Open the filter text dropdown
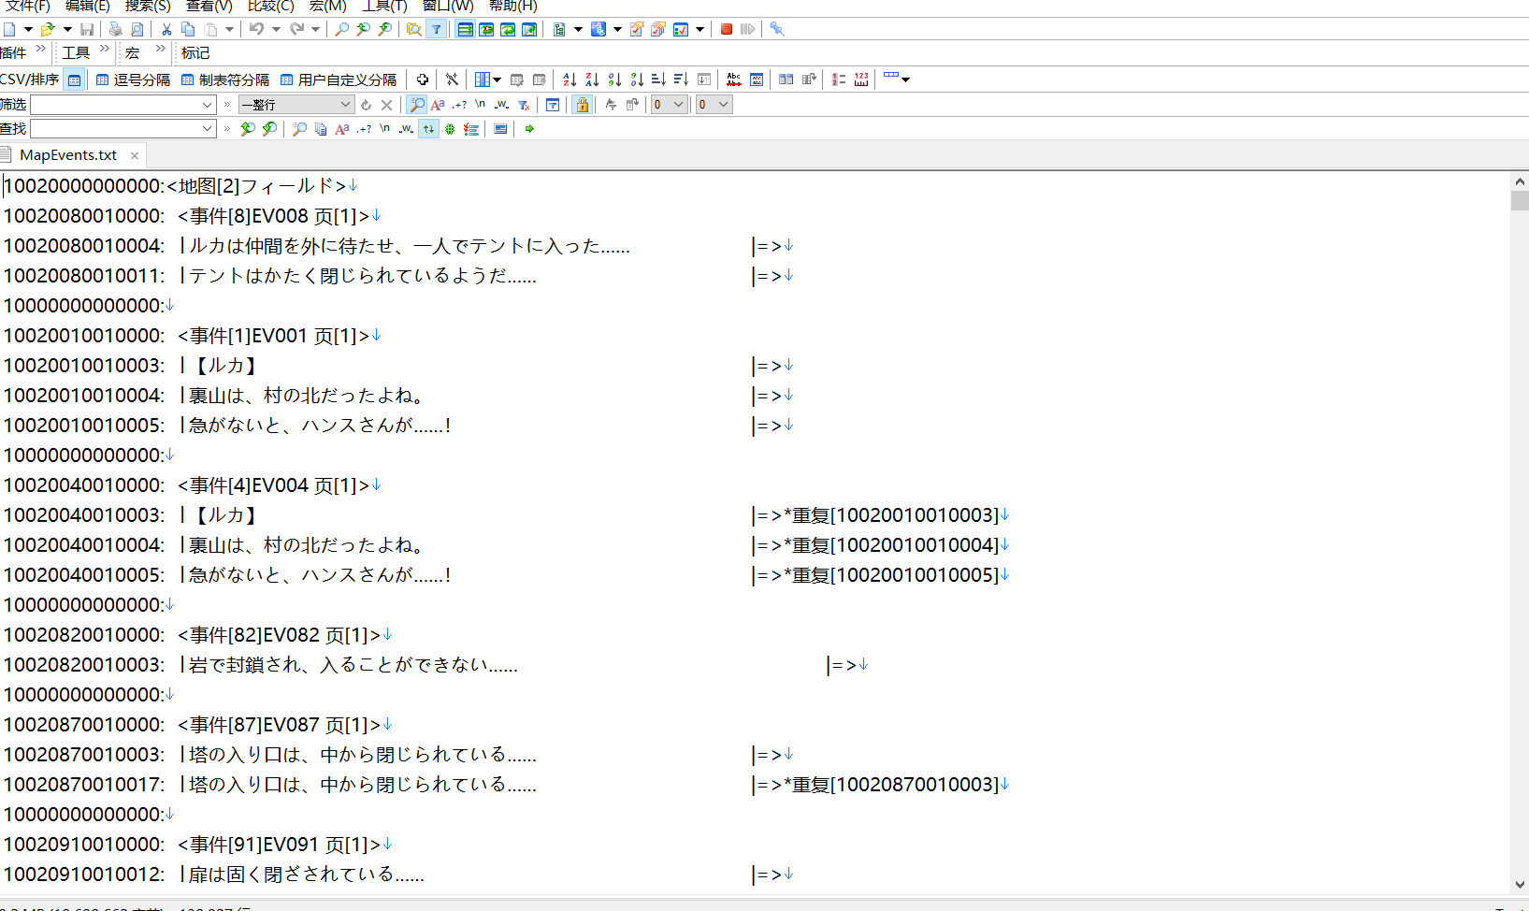1529x911 pixels. tap(208, 105)
